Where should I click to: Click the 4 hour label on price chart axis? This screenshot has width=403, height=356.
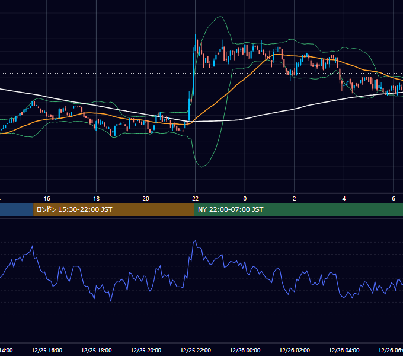click(344, 199)
